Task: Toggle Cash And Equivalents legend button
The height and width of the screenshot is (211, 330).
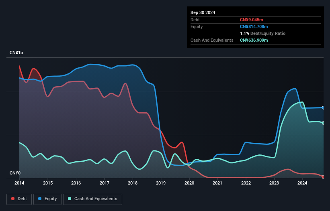Action: click(x=92, y=199)
